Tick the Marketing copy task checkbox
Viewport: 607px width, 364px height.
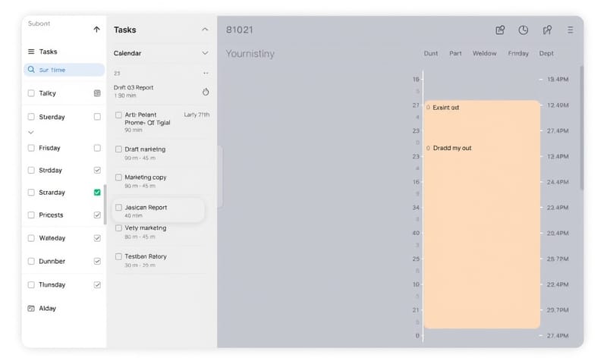[x=118, y=177]
